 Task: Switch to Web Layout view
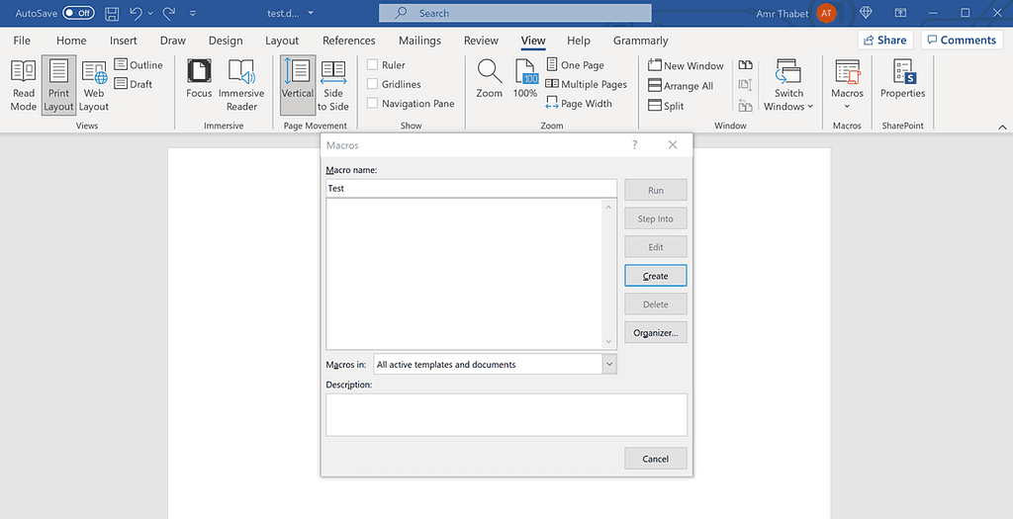coord(94,86)
